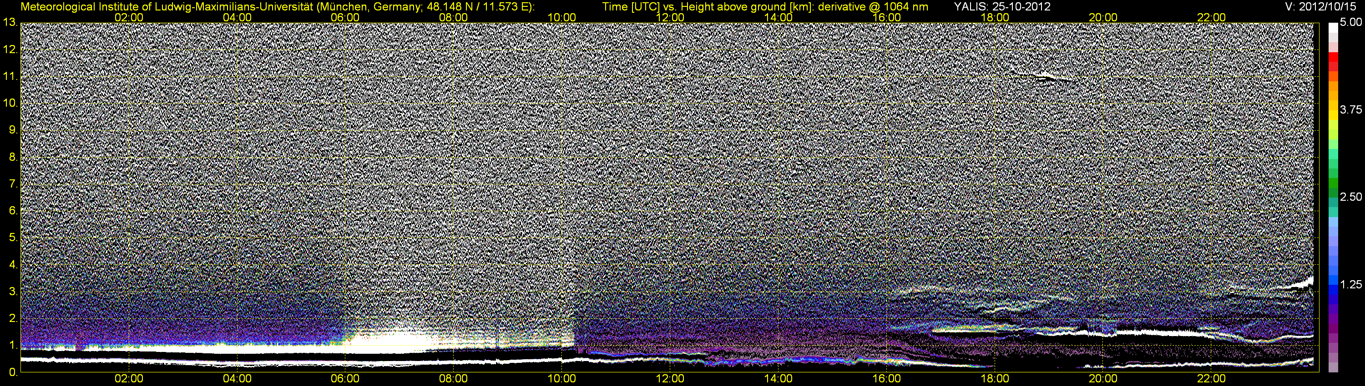Click the 3.75 value on the color scale
Image resolution: width=1365 pixels, height=386 pixels.
point(1351,110)
